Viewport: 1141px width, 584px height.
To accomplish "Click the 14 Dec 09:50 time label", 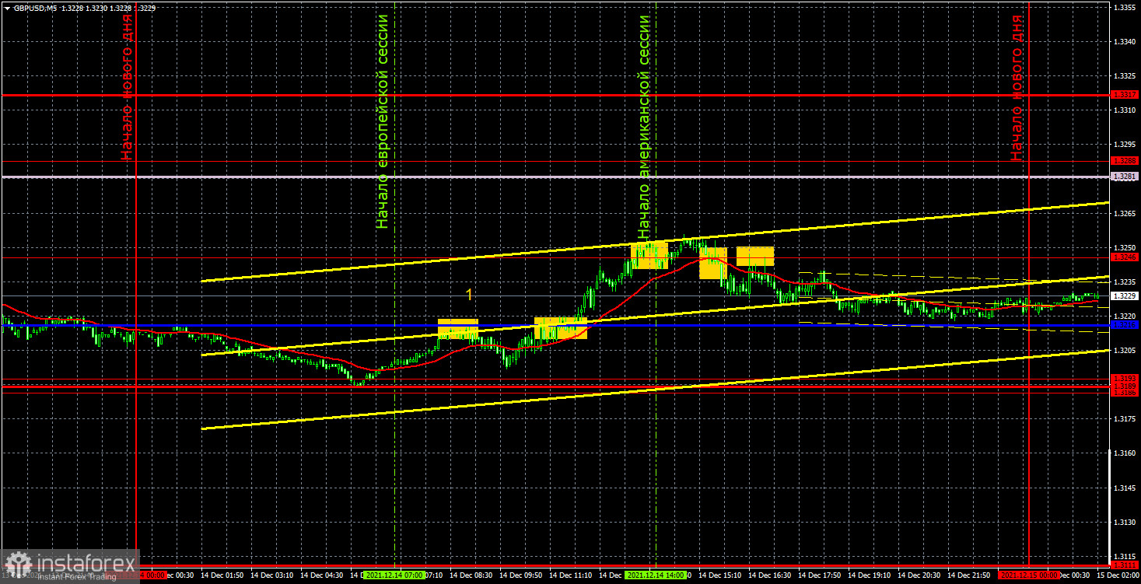I will (521, 575).
